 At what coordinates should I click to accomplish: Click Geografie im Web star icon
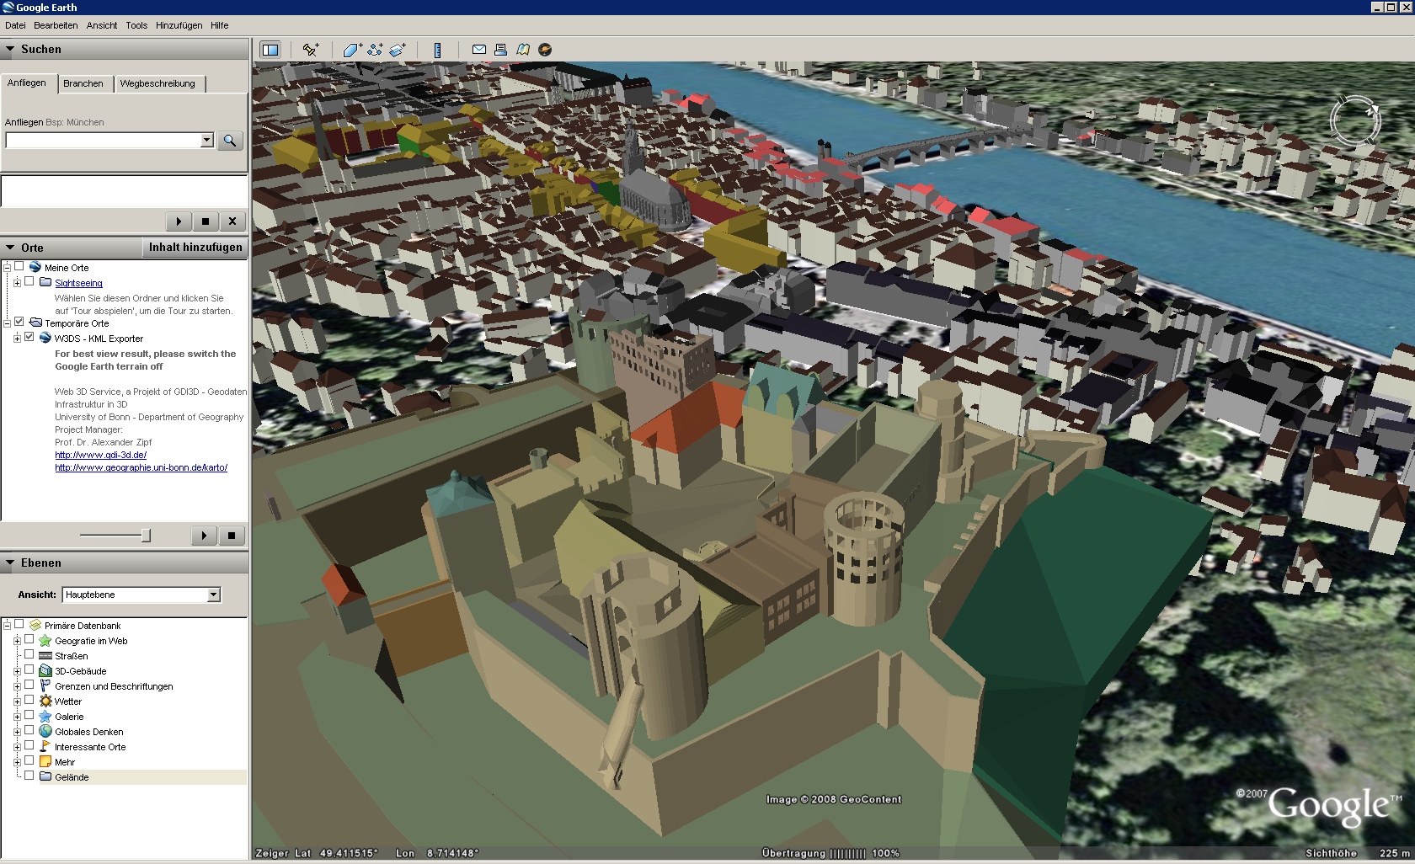[x=45, y=640]
